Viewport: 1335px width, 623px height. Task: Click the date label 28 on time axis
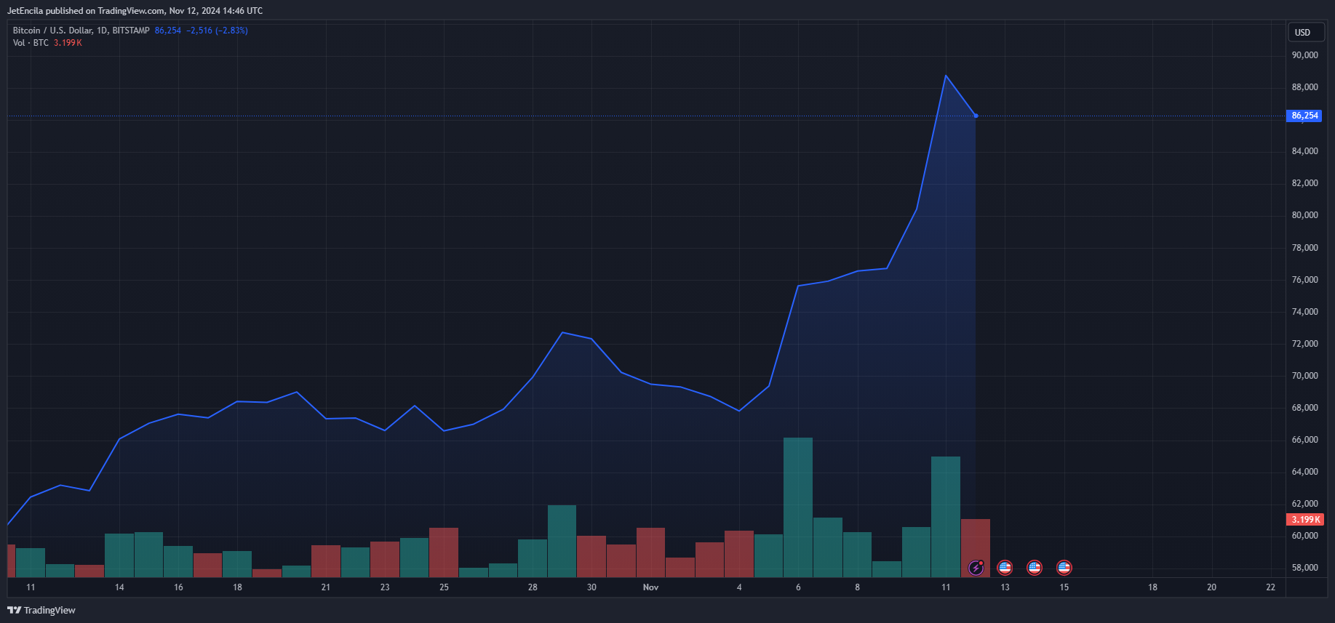[533, 587]
